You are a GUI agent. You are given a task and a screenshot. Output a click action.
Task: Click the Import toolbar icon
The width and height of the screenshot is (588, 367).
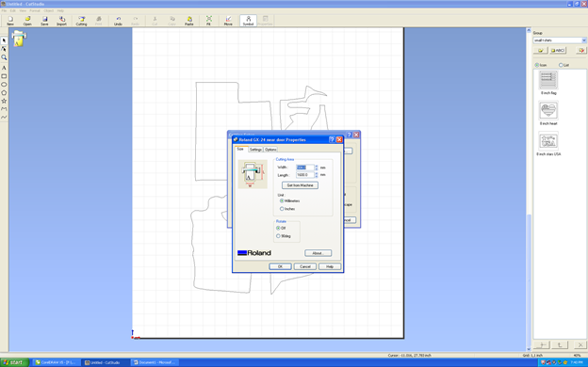click(62, 21)
